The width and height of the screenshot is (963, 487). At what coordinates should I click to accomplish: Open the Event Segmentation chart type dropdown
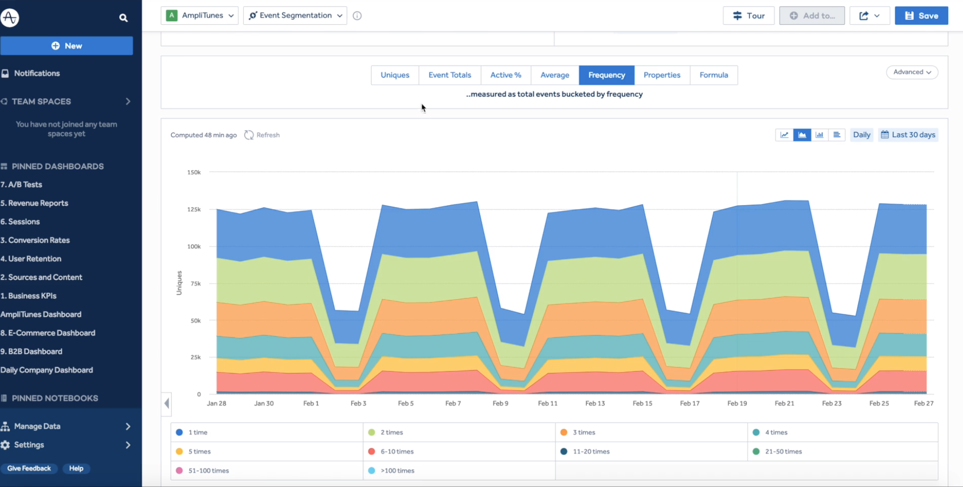[x=295, y=15]
